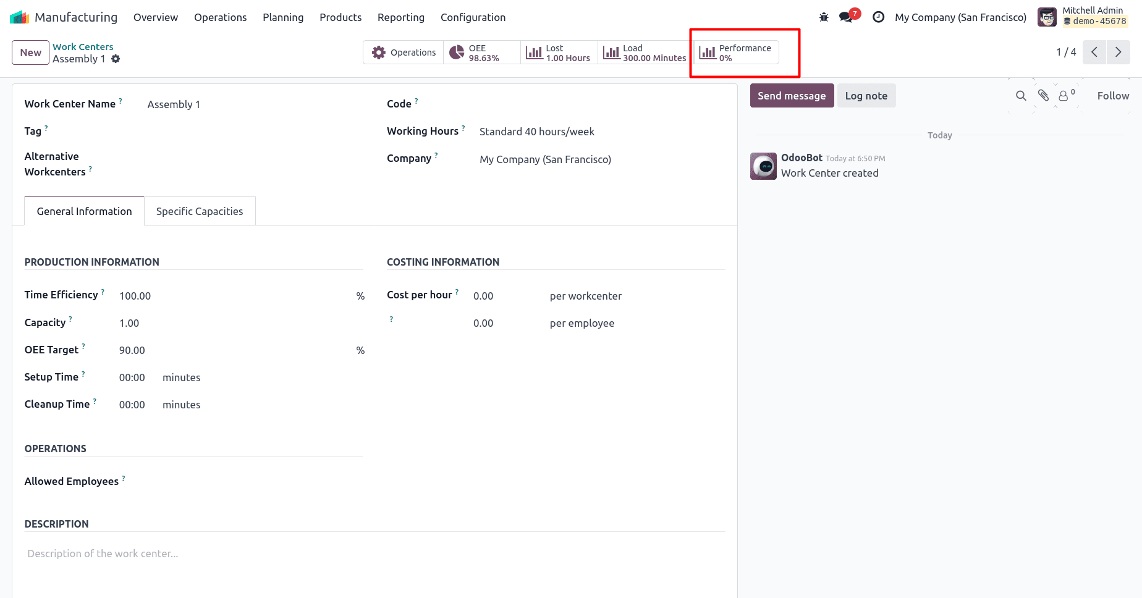Attach a file using the paperclip icon

[x=1043, y=96]
